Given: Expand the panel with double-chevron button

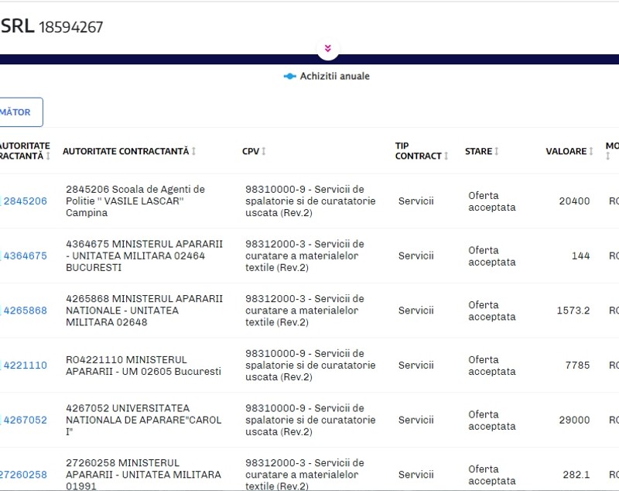Looking at the screenshot, I should (327, 49).
